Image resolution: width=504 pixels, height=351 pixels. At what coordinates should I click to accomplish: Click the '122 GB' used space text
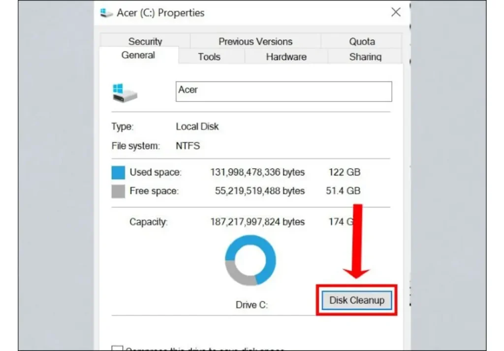point(344,172)
